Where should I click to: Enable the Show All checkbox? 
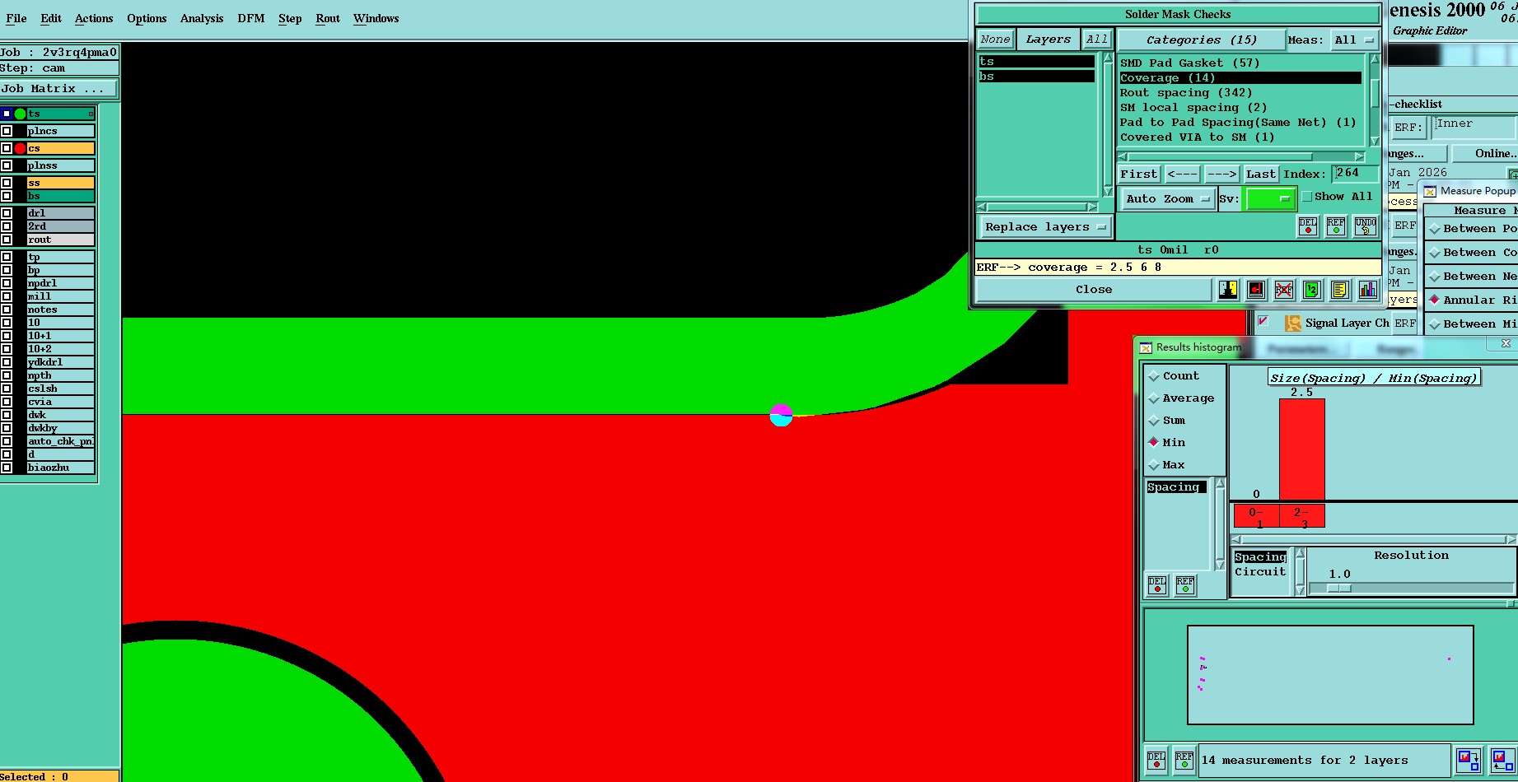(1307, 197)
